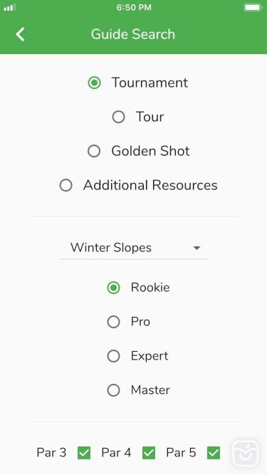Choose the Pro difficulty level
This screenshot has height=475, width=267.
(113, 322)
